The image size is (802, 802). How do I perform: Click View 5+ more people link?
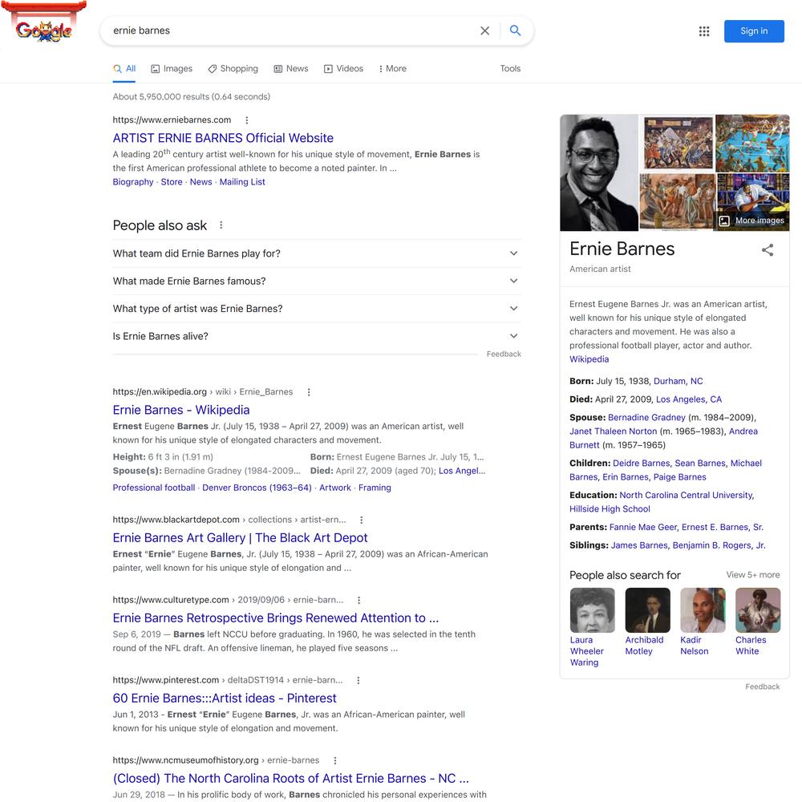pos(753,575)
